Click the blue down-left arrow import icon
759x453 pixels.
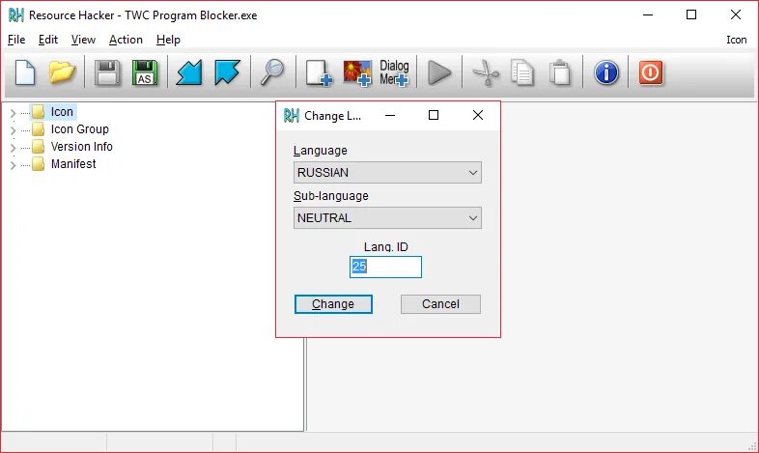pos(189,72)
